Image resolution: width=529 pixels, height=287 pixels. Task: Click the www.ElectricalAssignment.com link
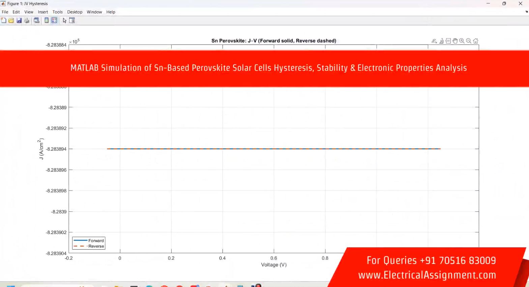pyautogui.click(x=427, y=275)
